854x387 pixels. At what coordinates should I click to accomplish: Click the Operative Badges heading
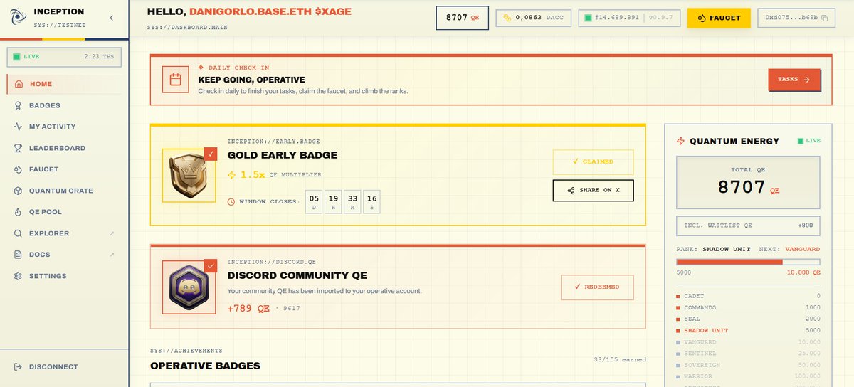(x=205, y=366)
